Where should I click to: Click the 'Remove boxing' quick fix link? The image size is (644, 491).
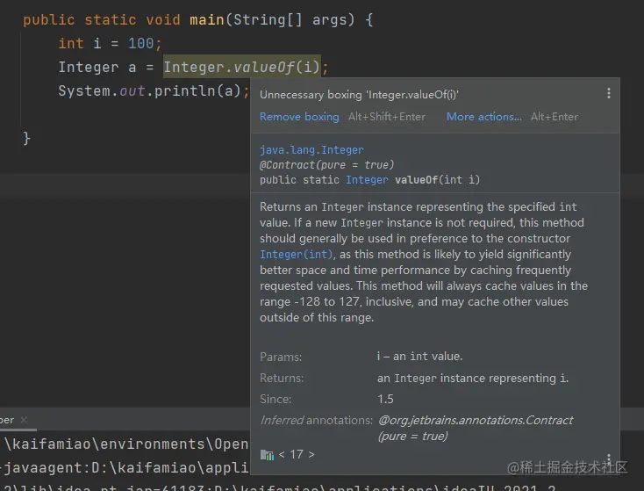299,117
